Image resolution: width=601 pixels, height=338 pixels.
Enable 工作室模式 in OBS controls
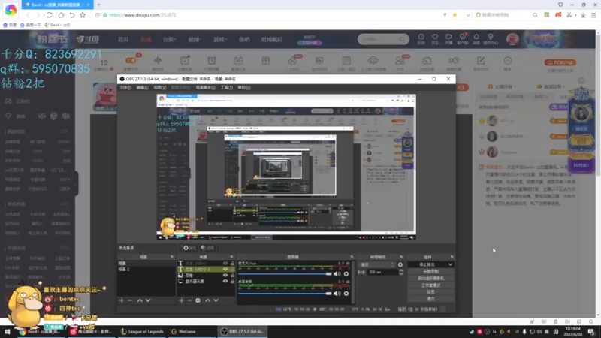tap(430, 285)
